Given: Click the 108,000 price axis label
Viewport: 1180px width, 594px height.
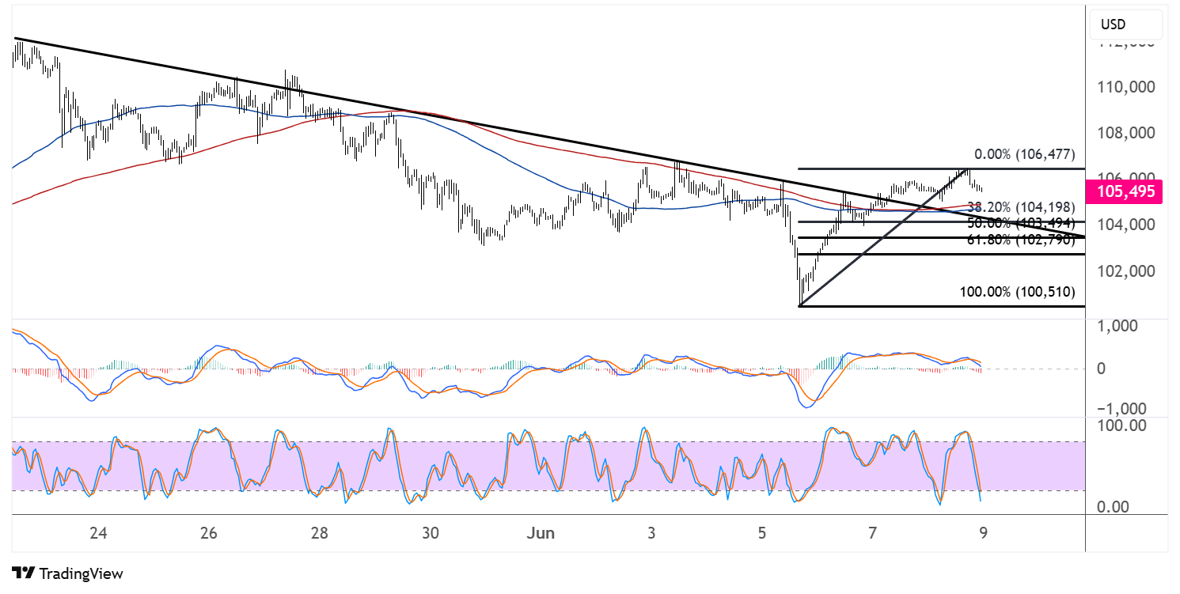Looking at the screenshot, I should click(x=1125, y=133).
